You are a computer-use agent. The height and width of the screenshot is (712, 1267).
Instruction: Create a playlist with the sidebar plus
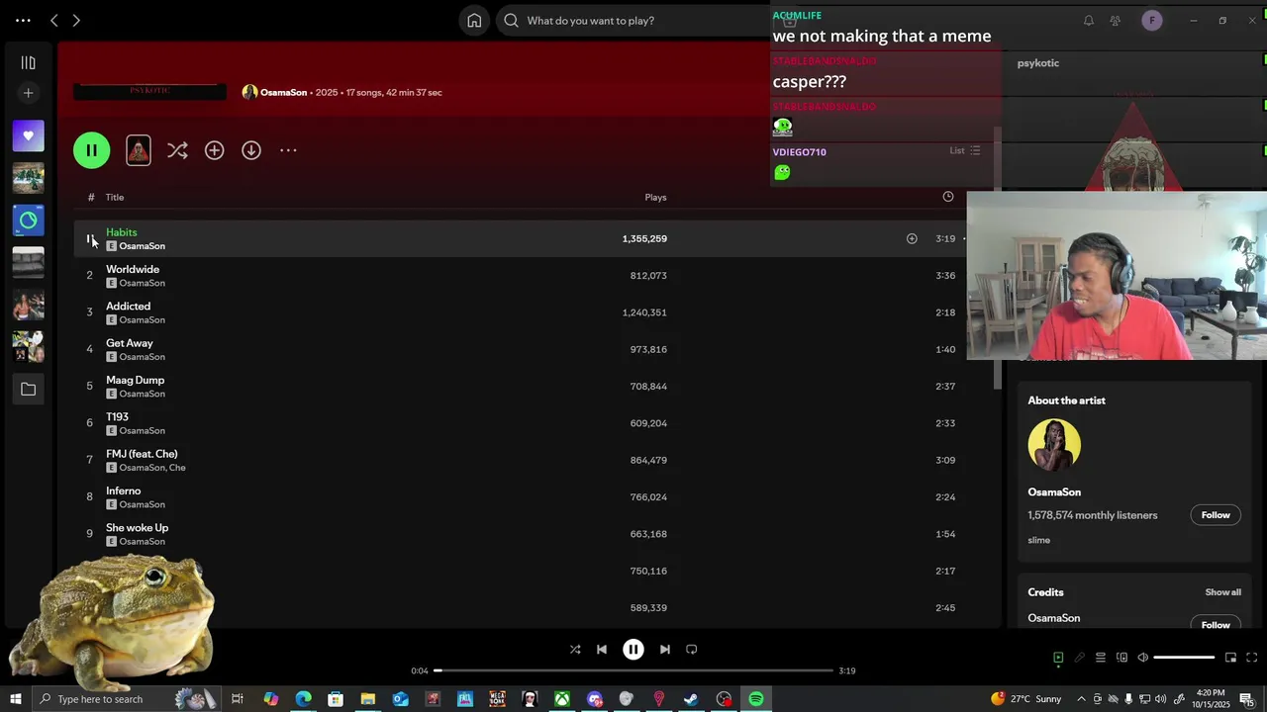click(x=28, y=93)
